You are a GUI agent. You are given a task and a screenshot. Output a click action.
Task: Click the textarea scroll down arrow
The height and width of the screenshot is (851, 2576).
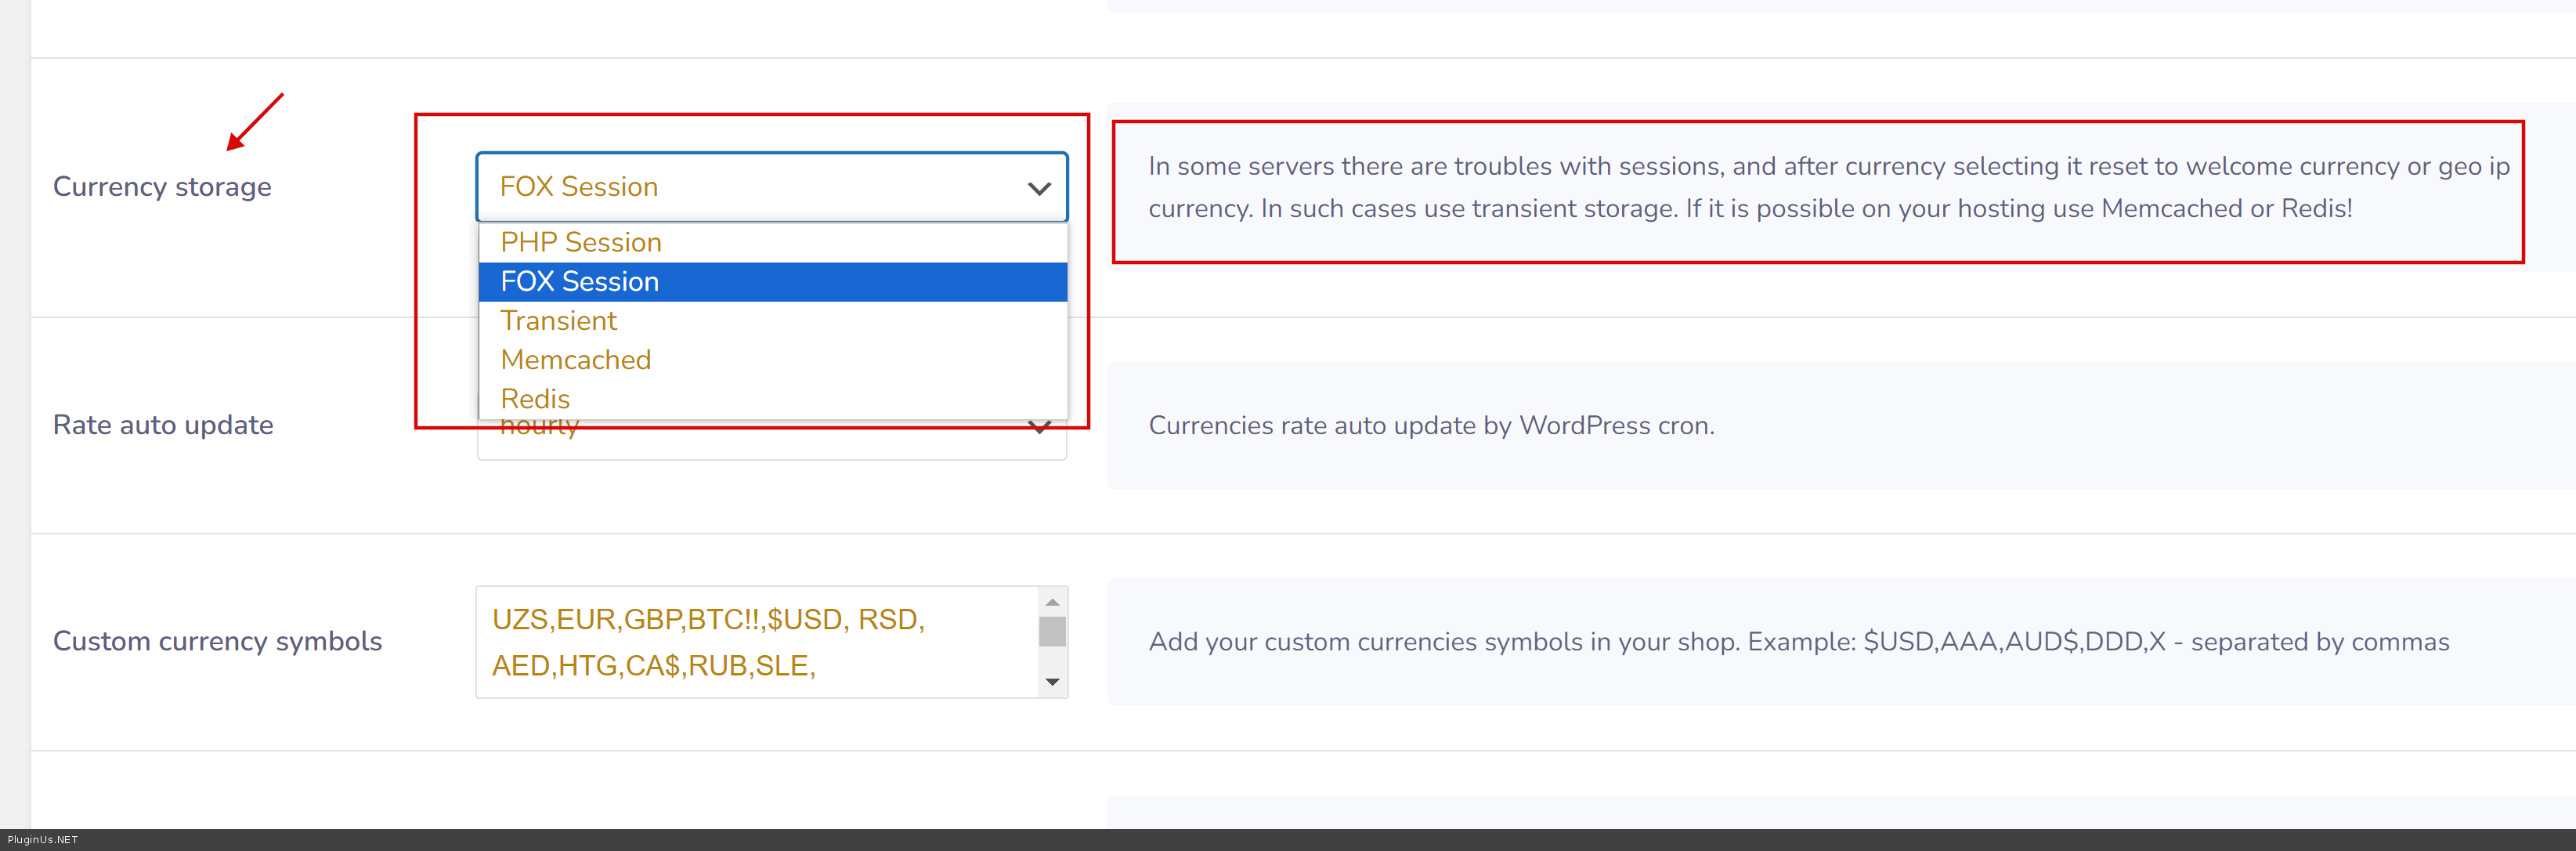1052,682
